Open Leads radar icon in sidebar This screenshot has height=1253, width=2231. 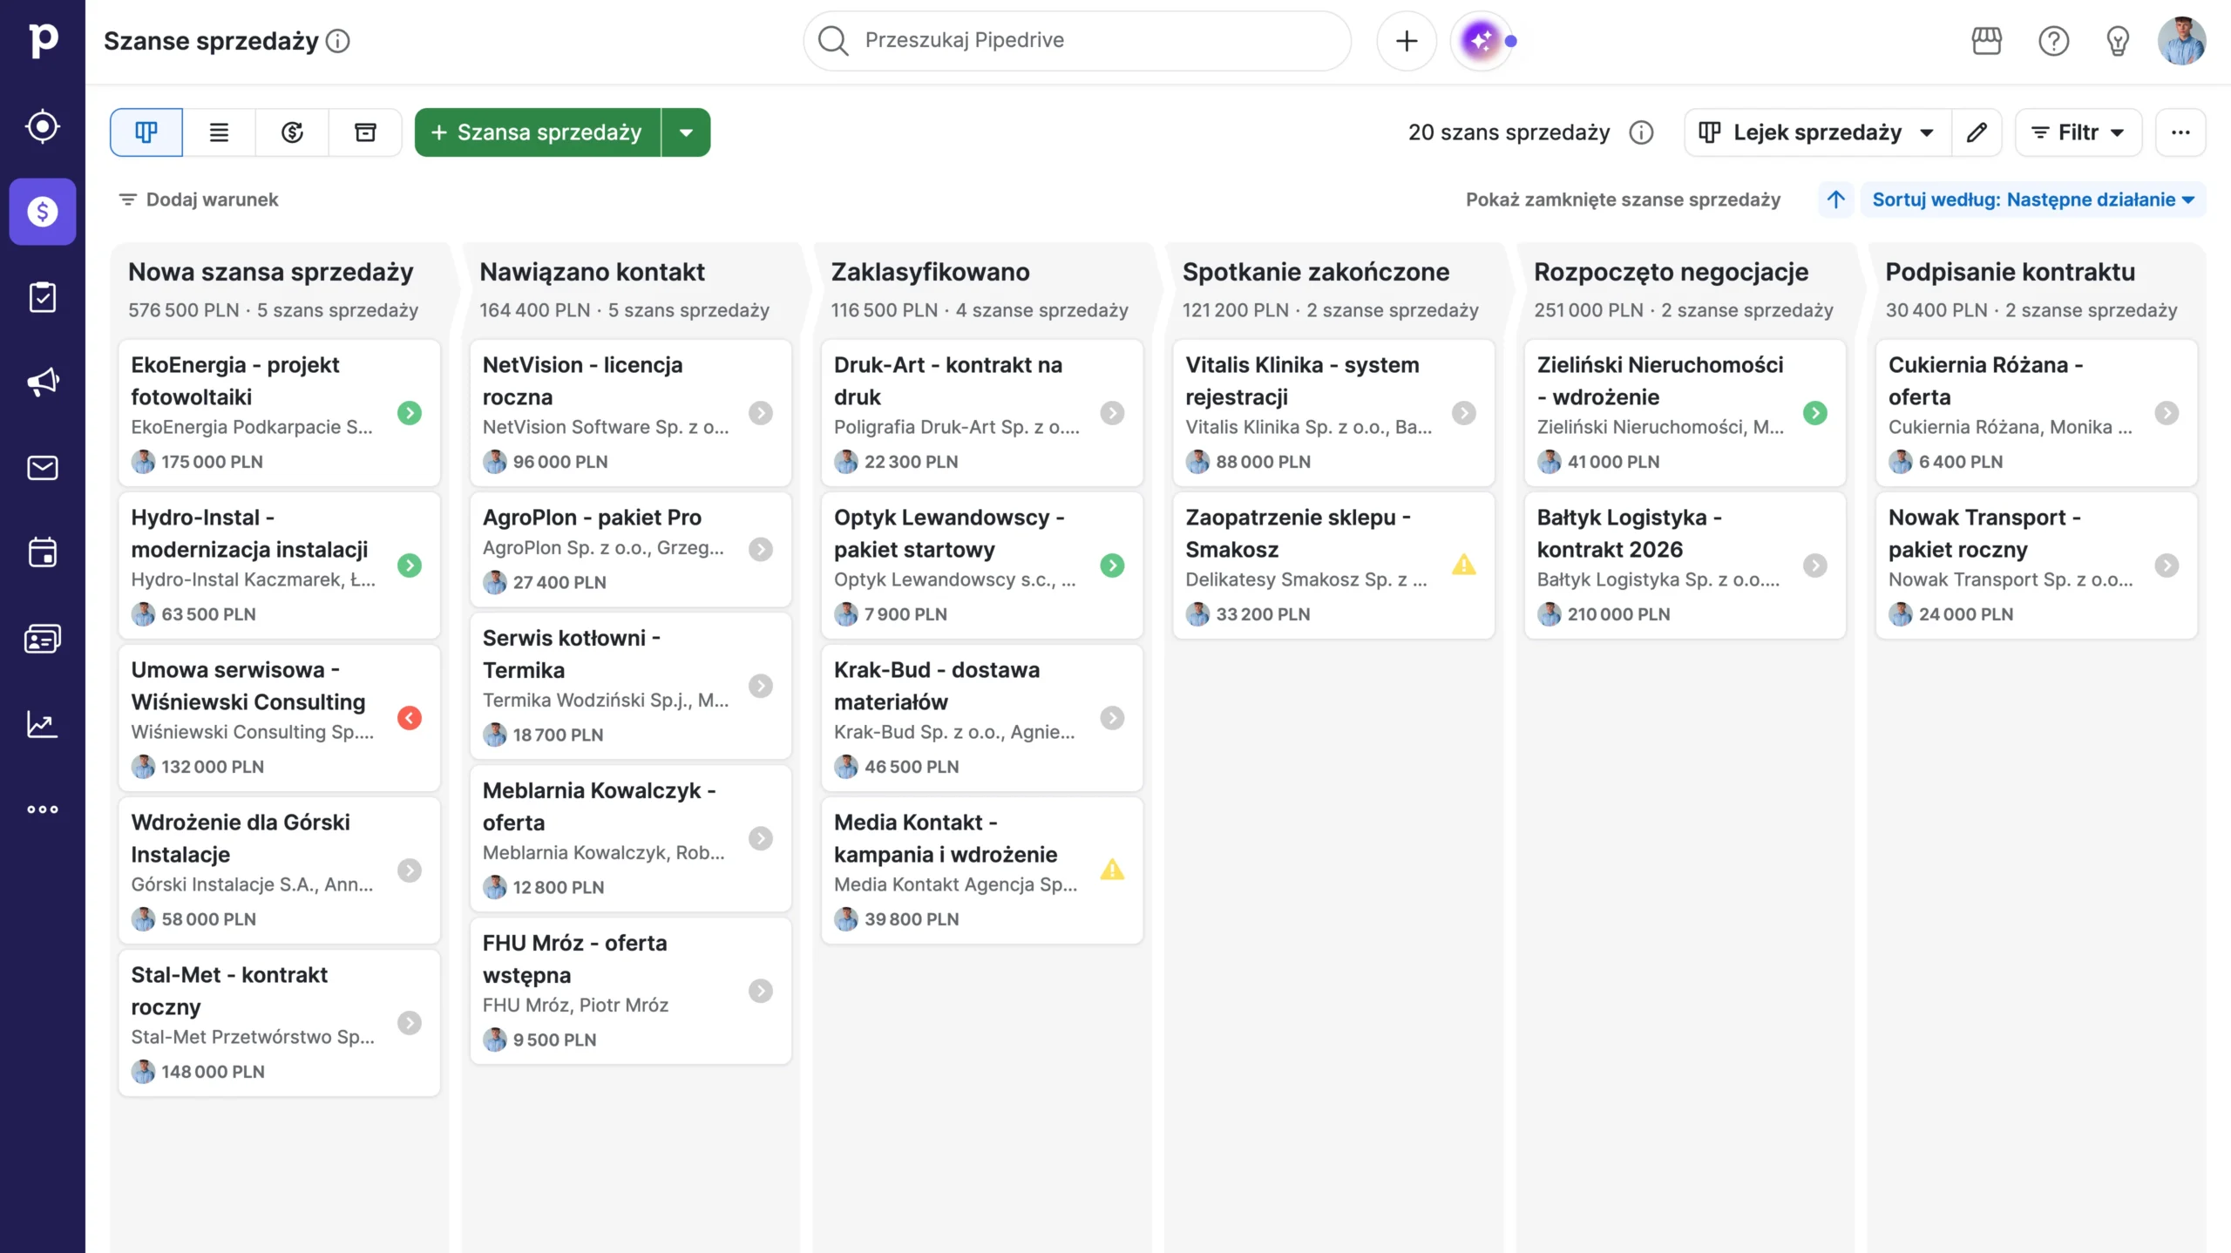tap(43, 126)
